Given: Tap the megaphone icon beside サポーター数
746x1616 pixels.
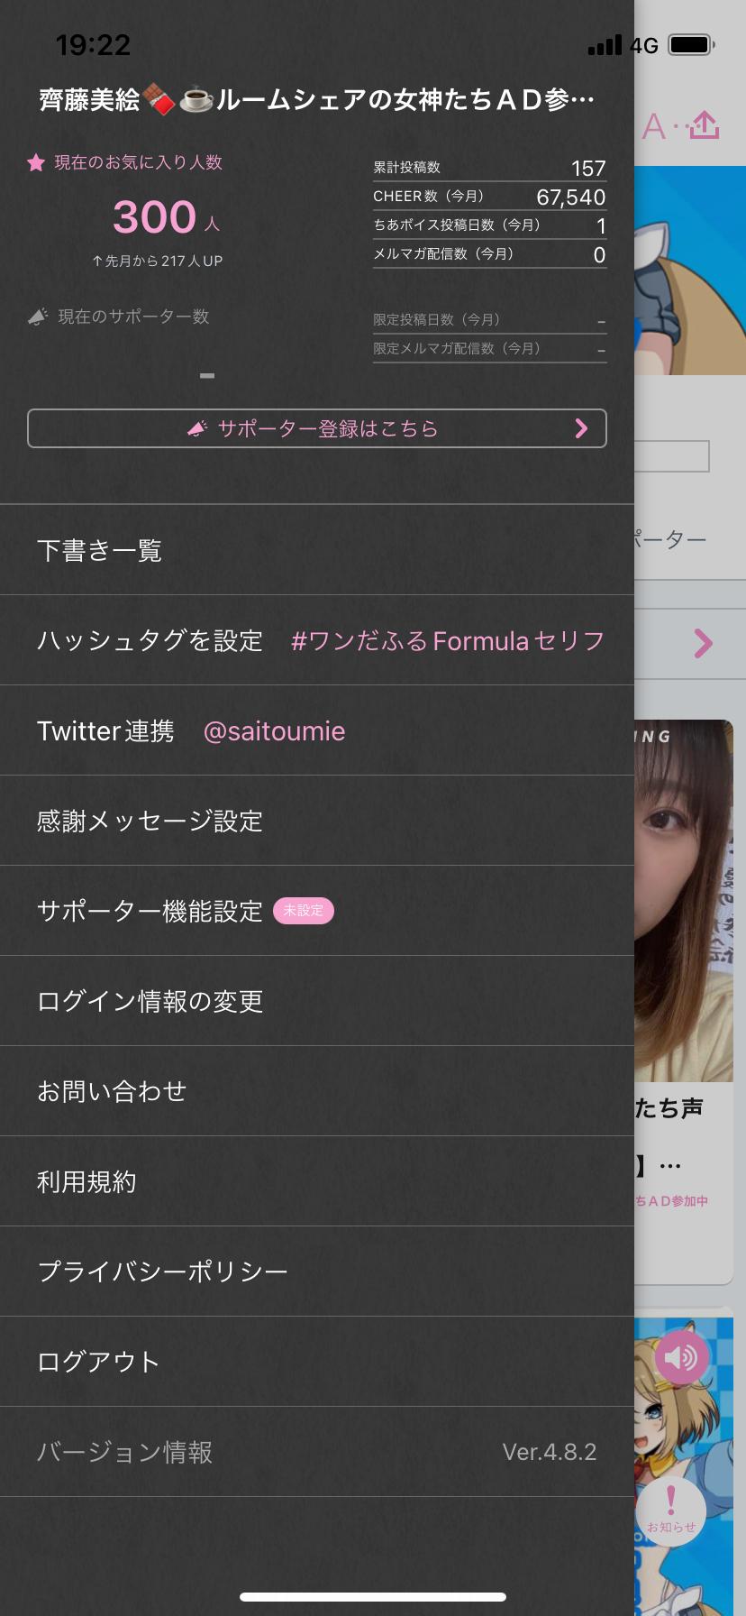Looking at the screenshot, I should point(38,317).
